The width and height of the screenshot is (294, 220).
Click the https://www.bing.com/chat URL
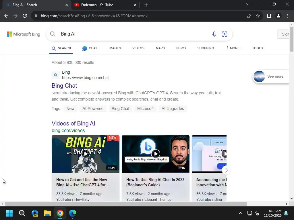(x=85, y=78)
